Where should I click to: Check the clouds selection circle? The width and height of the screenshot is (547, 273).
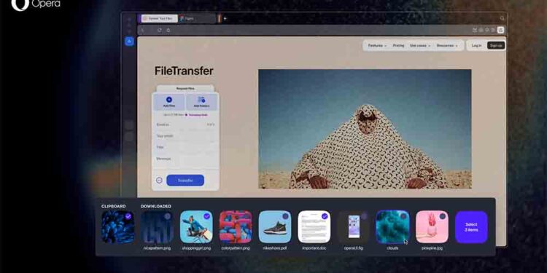click(403, 216)
